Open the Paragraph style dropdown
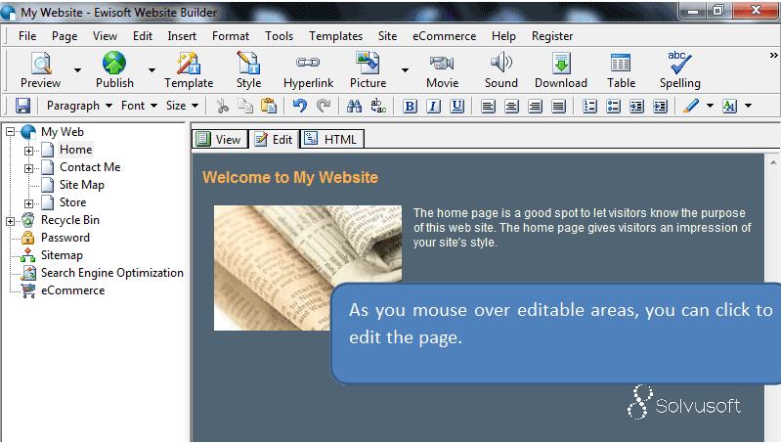781x444 pixels. 79,106
